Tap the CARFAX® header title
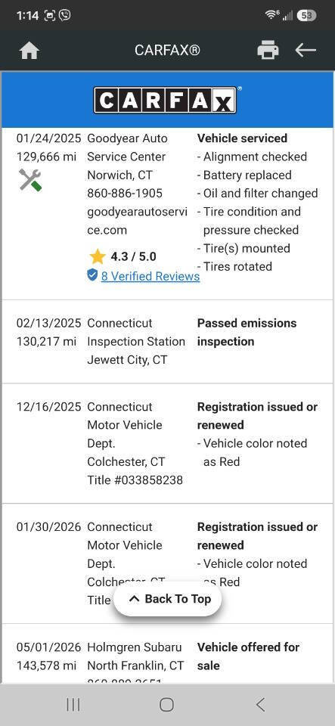The height and width of the screenshot is (726, 335). pyautogui.click(x=167, y=50)
